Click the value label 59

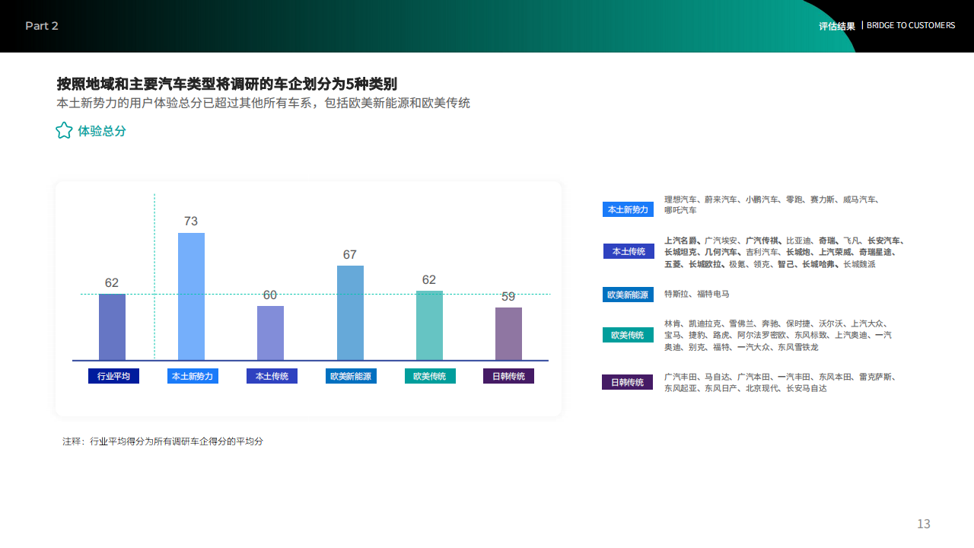click(508, 296)
